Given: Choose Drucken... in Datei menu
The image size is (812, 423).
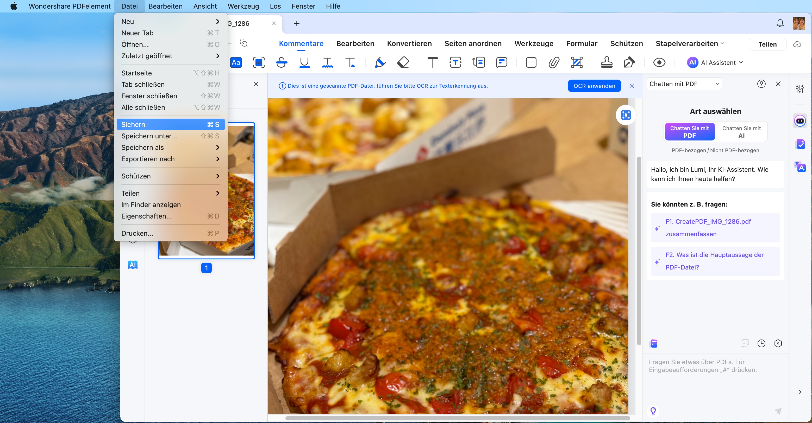Looking at the screenshot, I should (171, 233).
